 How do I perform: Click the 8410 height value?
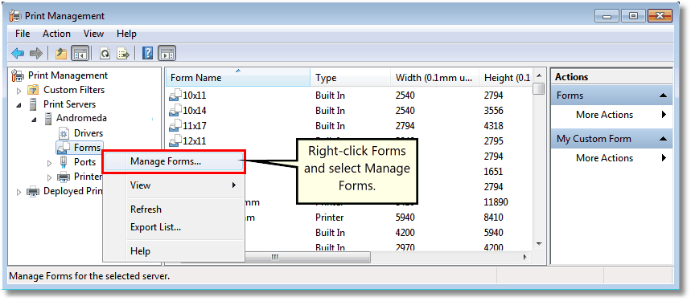[x=494, y=217]
